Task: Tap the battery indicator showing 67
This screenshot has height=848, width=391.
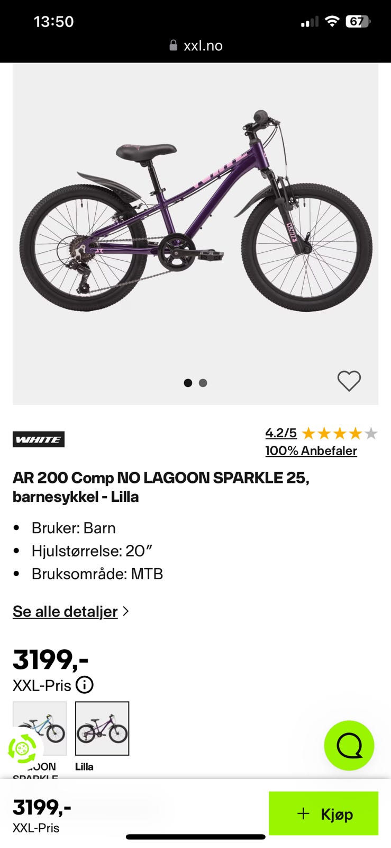Action: (x=358, y=22)
